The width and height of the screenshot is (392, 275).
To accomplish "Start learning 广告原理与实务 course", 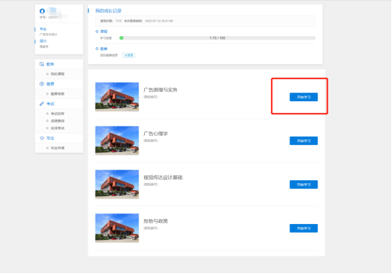I will pyautogui.click(x=304, y=97).
